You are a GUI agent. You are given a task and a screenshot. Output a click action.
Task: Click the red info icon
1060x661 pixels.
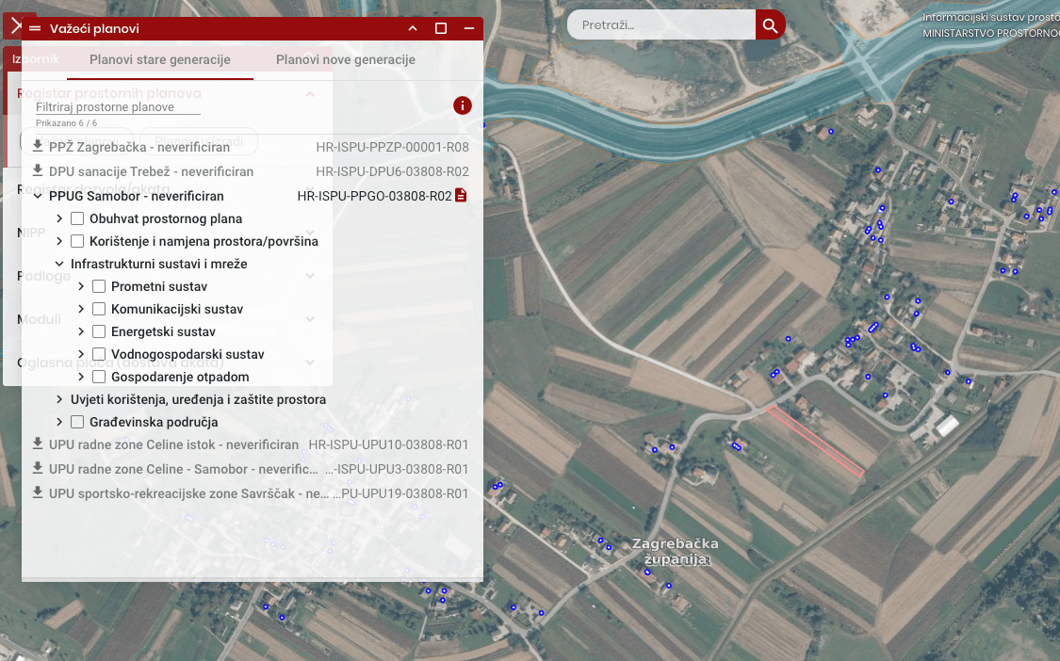(x=463, y=105)
